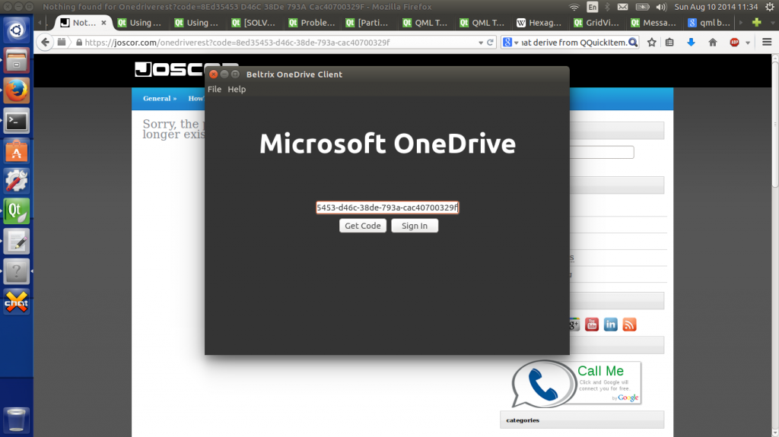Open Firefox downloads arrow icon
Image resolution: width=779 pixels, height=437 pixels.
pos(691,43)
